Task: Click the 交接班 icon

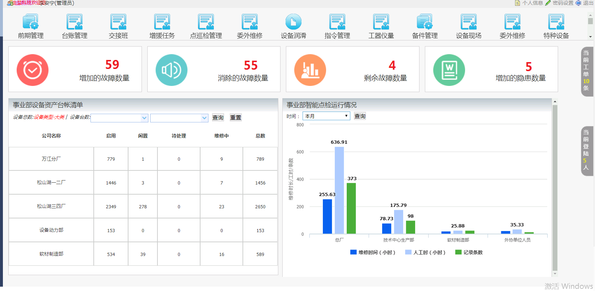Action: point(118,22)
